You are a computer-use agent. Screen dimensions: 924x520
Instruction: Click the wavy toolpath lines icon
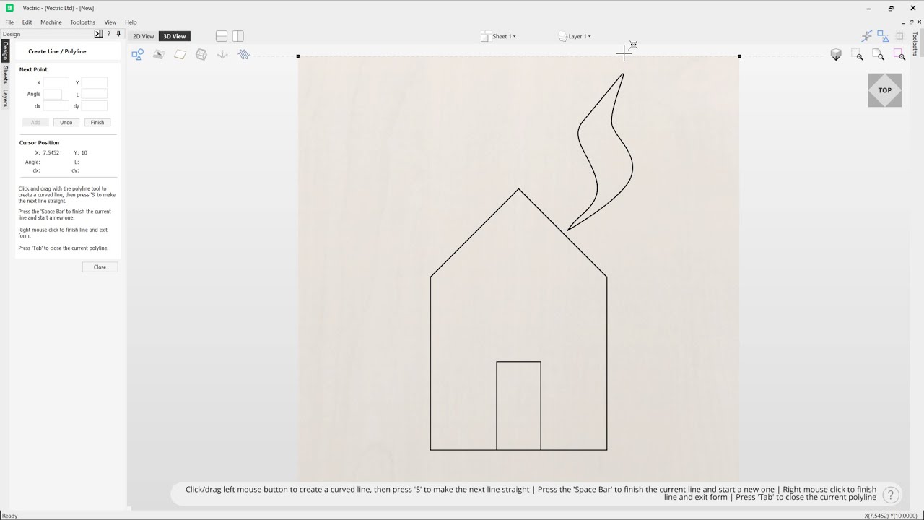point(243,54)
